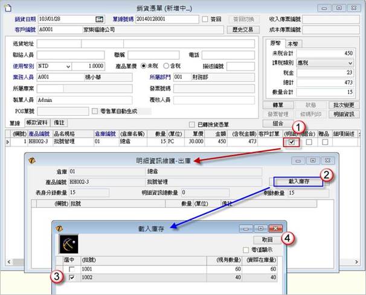Click the app icon in 載入庫存 title bar
Viewport: 366px width, 295px height.
coord(59,227)
